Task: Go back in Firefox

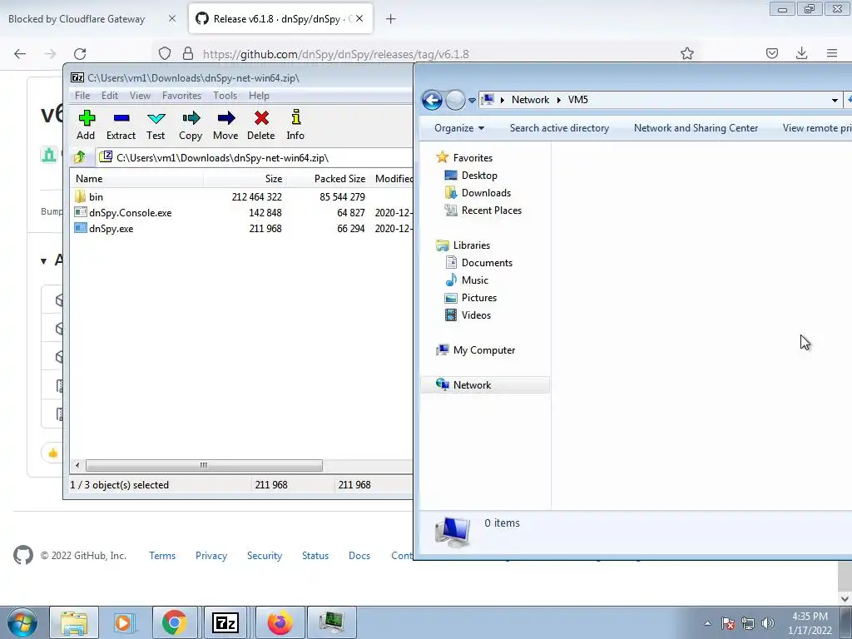Action: pyautogui.click(x=20, y=54)
